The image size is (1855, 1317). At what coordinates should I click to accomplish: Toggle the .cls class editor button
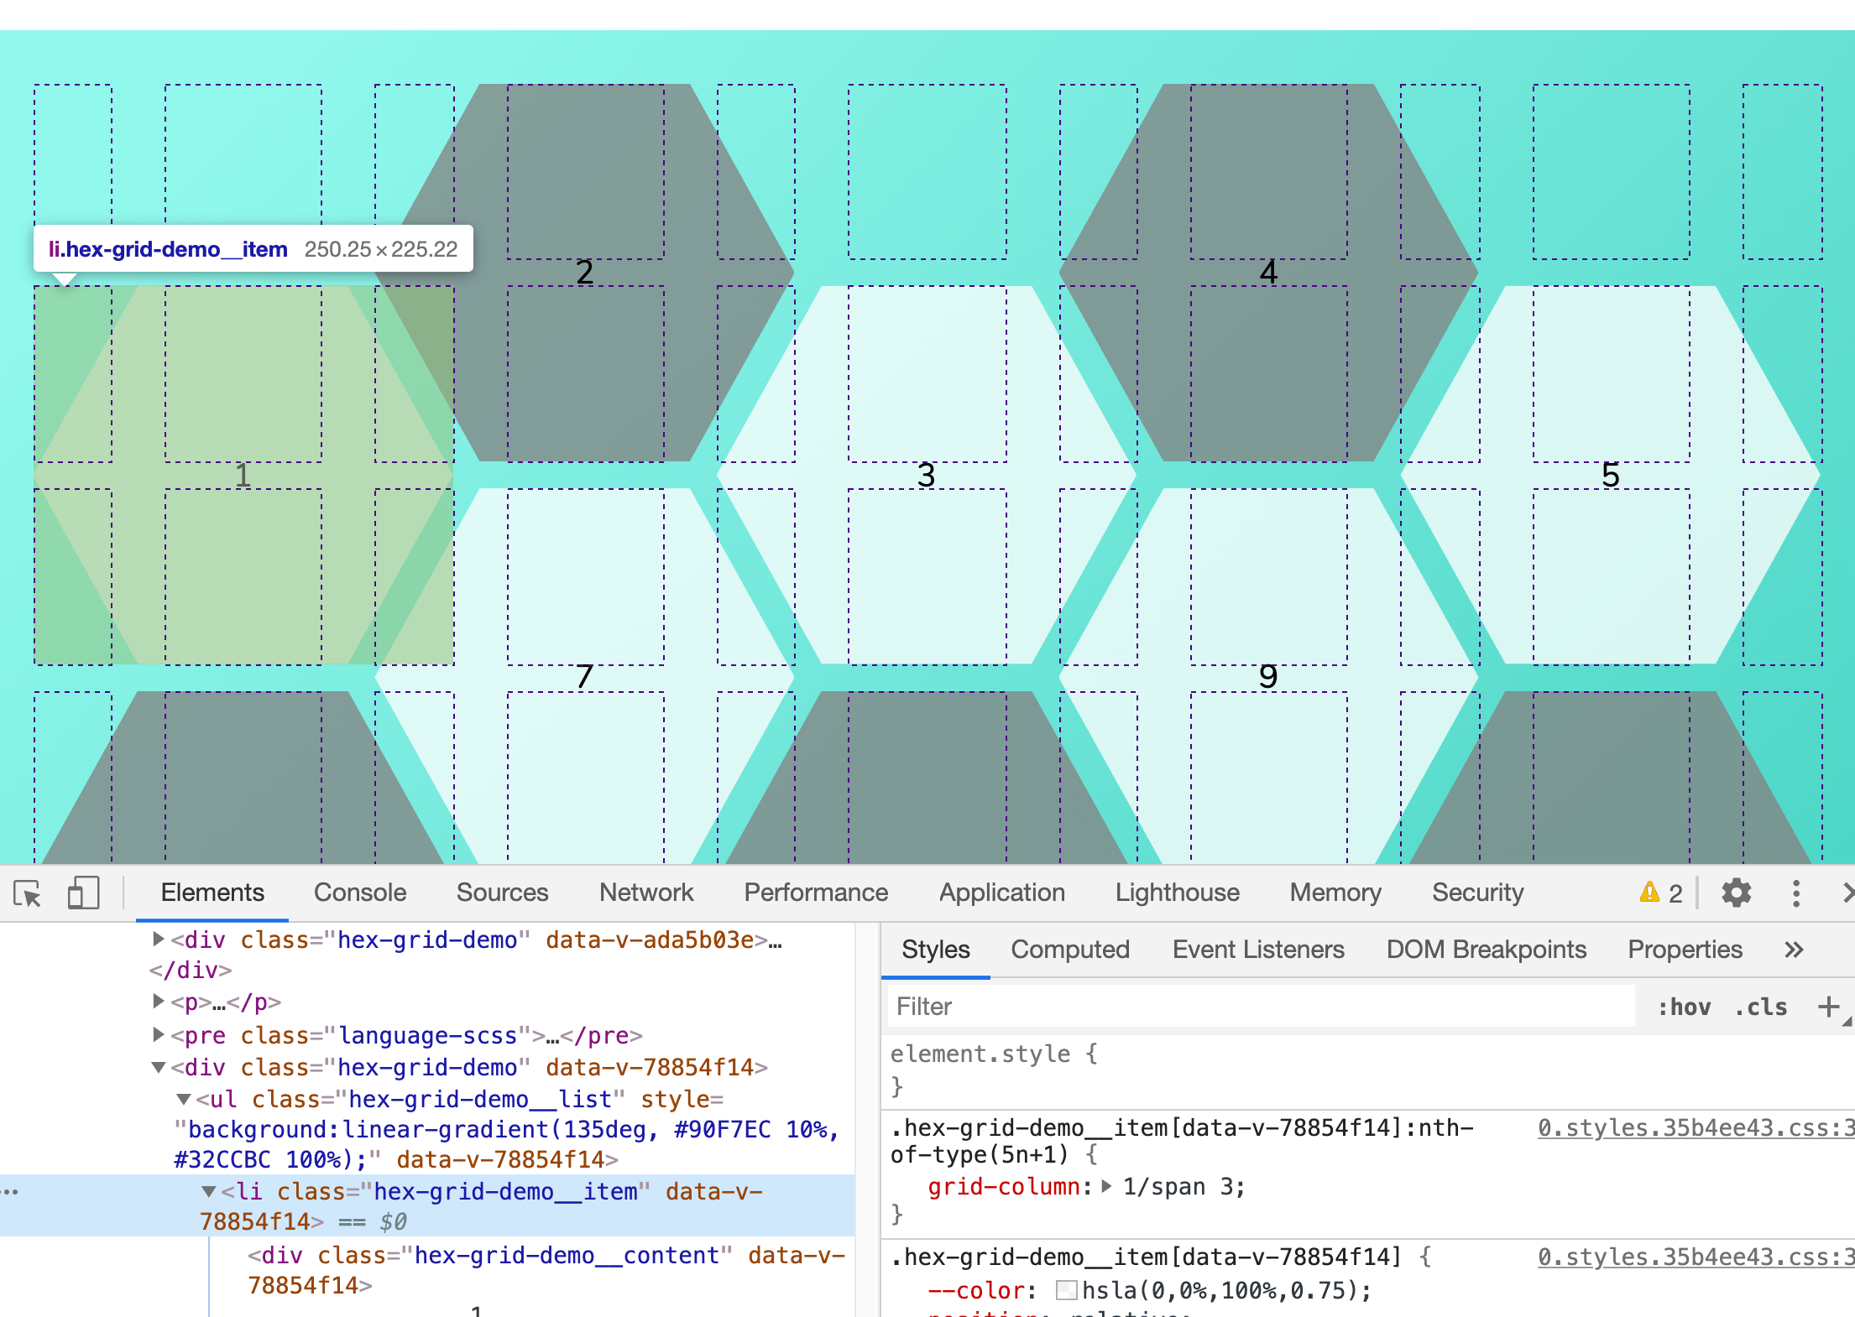pyautogui.click(x=1761, y=1007)
